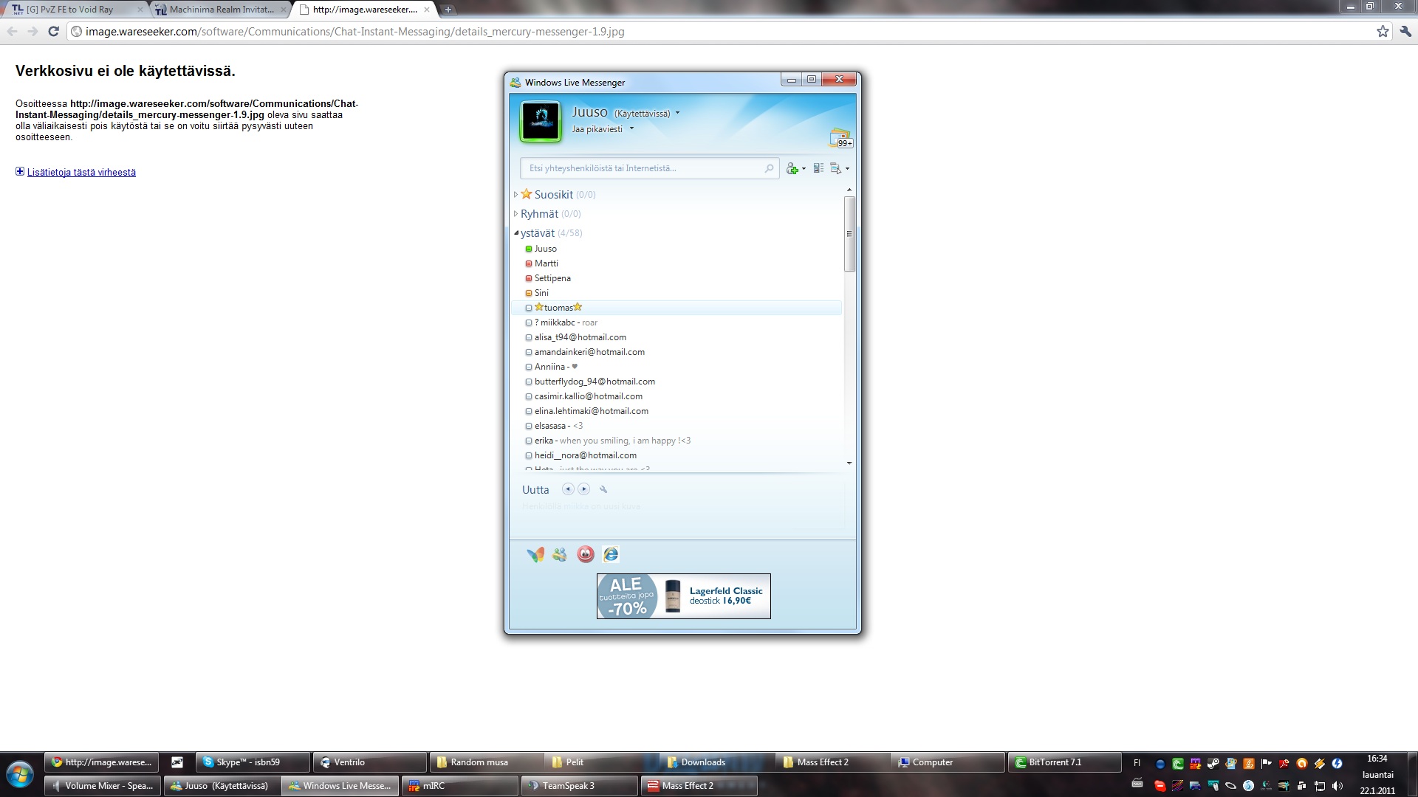1418x797 pixels.
Task: Open the network icon in system tray
Action: pos(1320,786)
